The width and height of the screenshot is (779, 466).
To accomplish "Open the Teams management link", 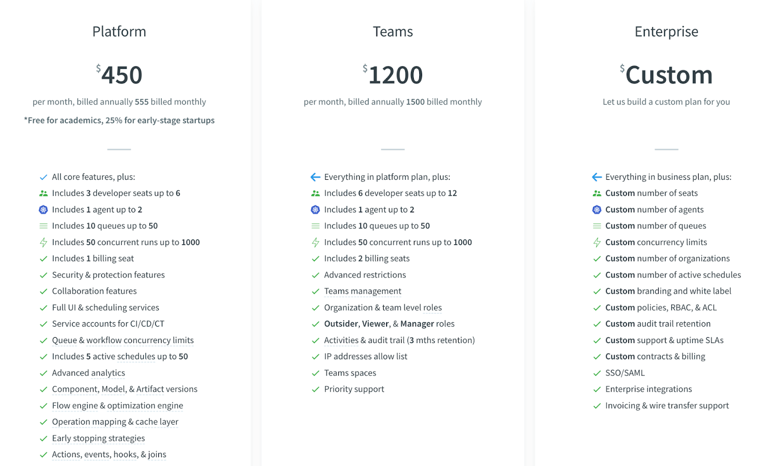I will click(363, 291).
